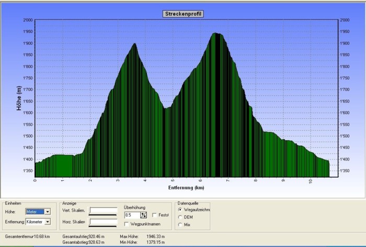The image size is (366, 247).
Task: Select the Wegaufzeichnung data source
Action: 181,209
